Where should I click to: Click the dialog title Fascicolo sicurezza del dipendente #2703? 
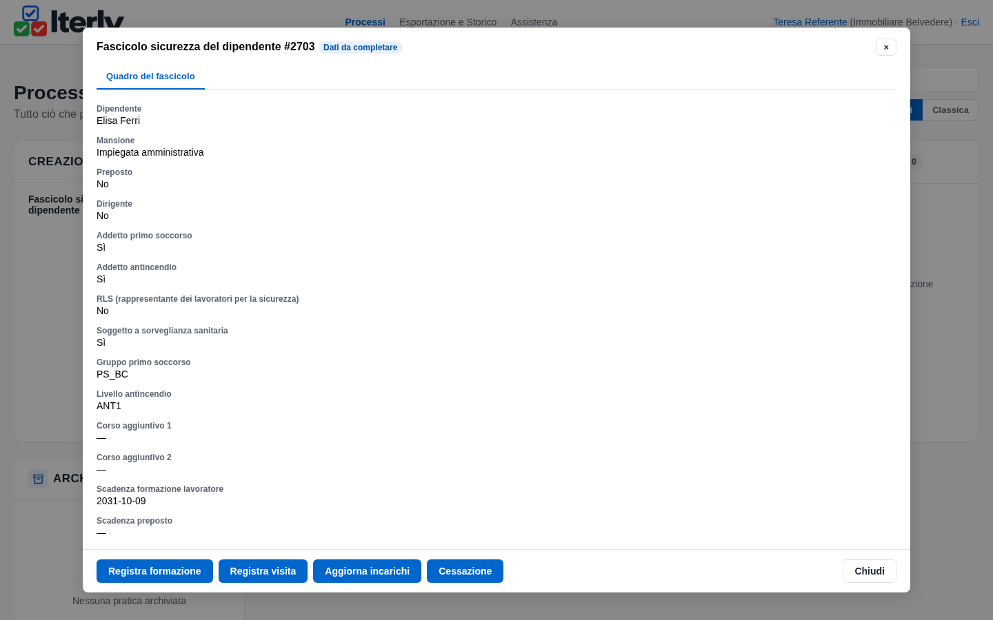coord(205,47)
